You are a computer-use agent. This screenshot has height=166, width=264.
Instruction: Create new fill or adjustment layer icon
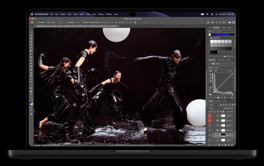click(x=222, y=145)
